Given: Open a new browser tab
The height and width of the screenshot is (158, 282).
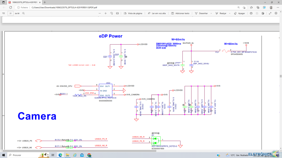Looking at the screenshot, I should 45,2.
